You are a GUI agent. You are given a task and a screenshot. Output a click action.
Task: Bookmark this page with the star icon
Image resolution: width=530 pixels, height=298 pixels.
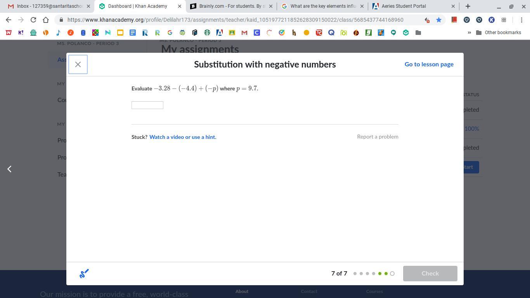(x=439, y=20)
